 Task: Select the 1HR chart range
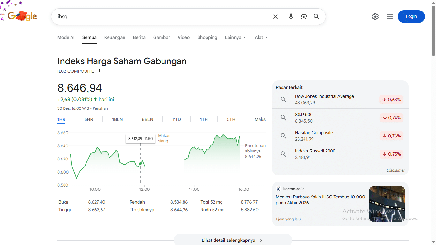coord(61,119)
